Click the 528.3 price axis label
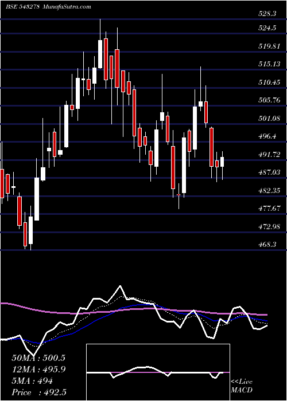 tap(267, 14)
